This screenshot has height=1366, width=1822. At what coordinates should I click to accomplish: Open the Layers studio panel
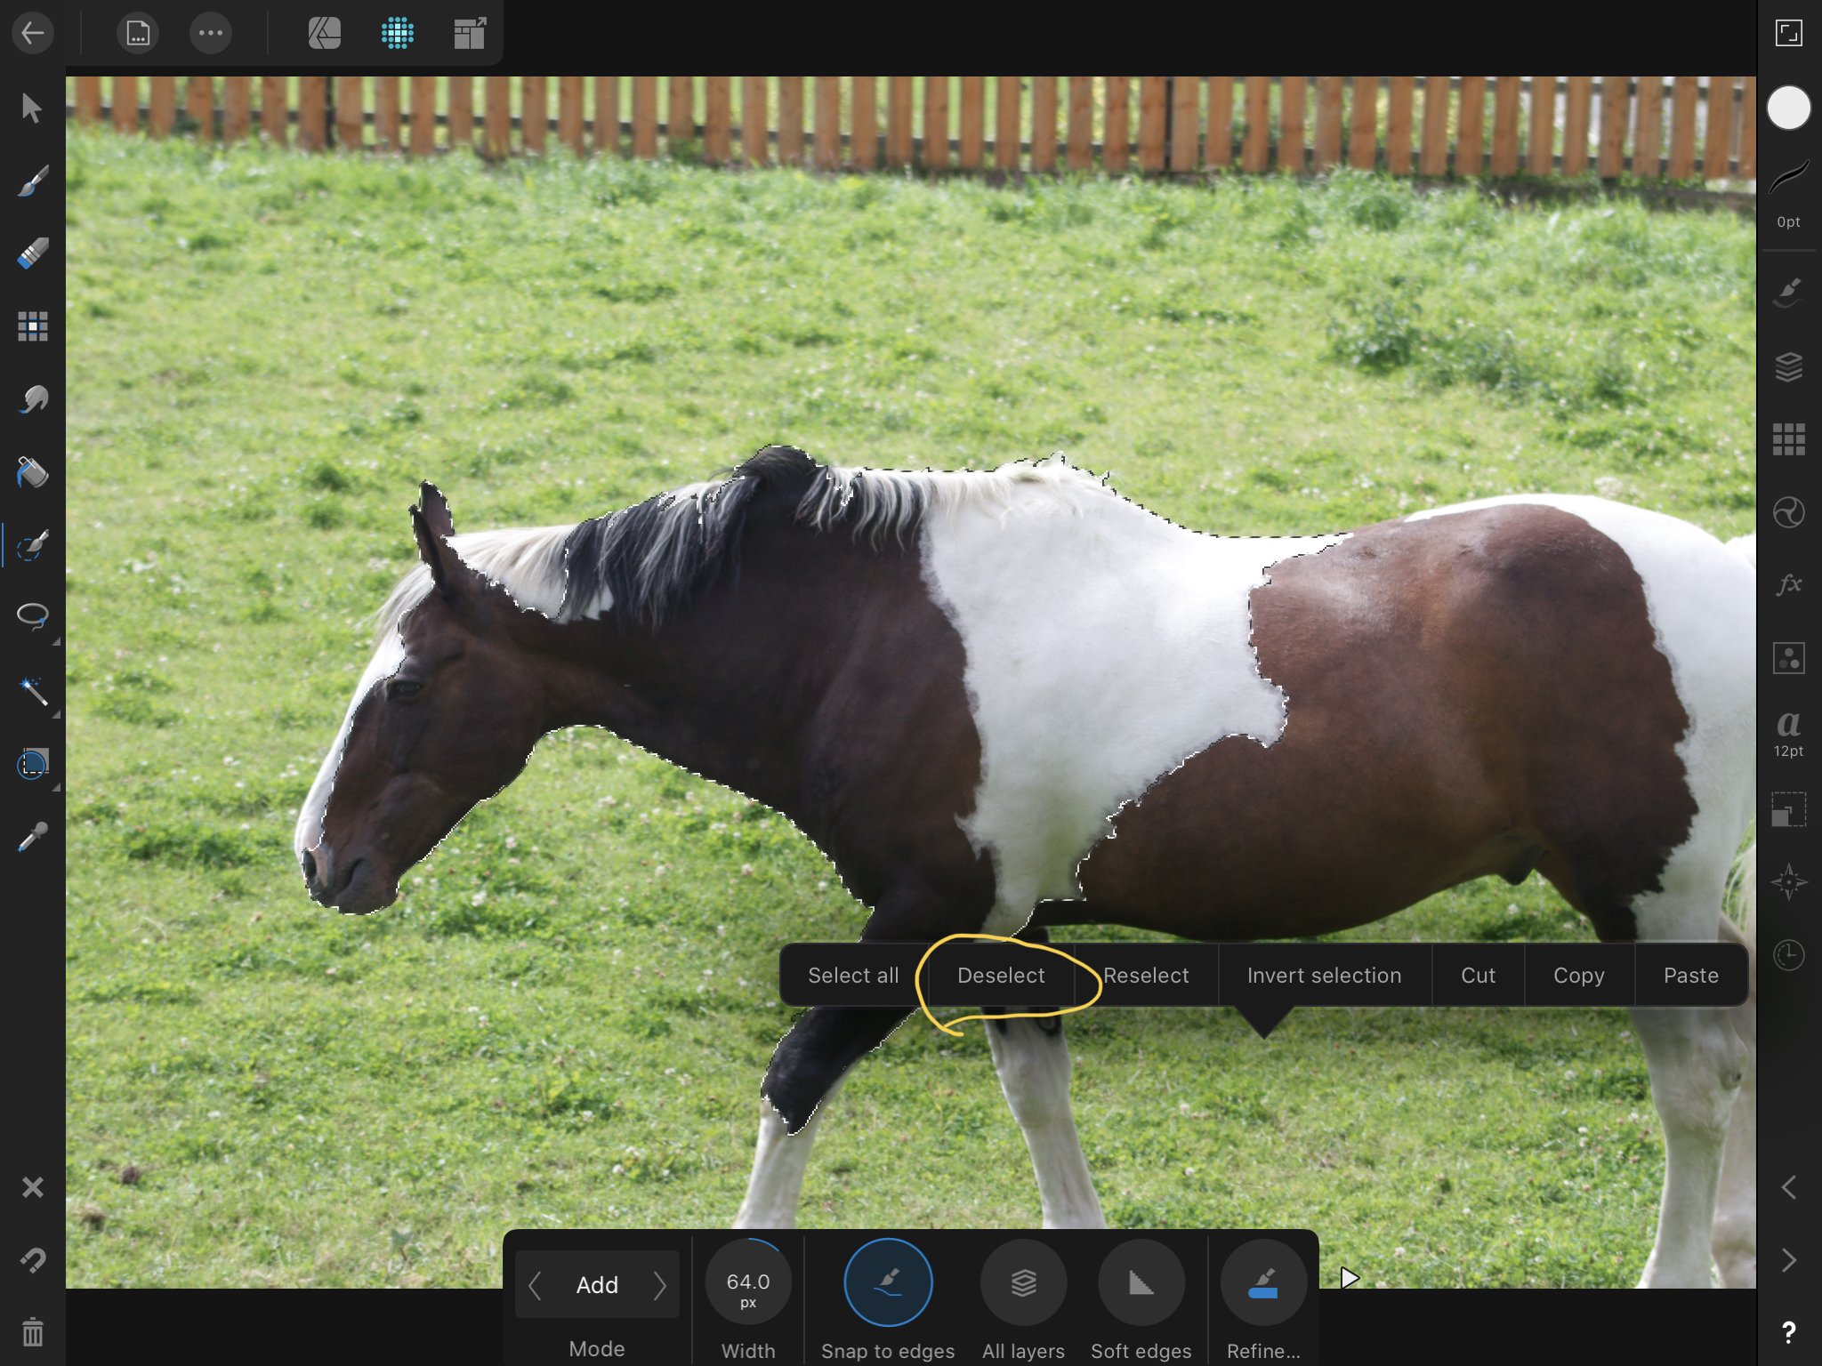click(1789, 366)
